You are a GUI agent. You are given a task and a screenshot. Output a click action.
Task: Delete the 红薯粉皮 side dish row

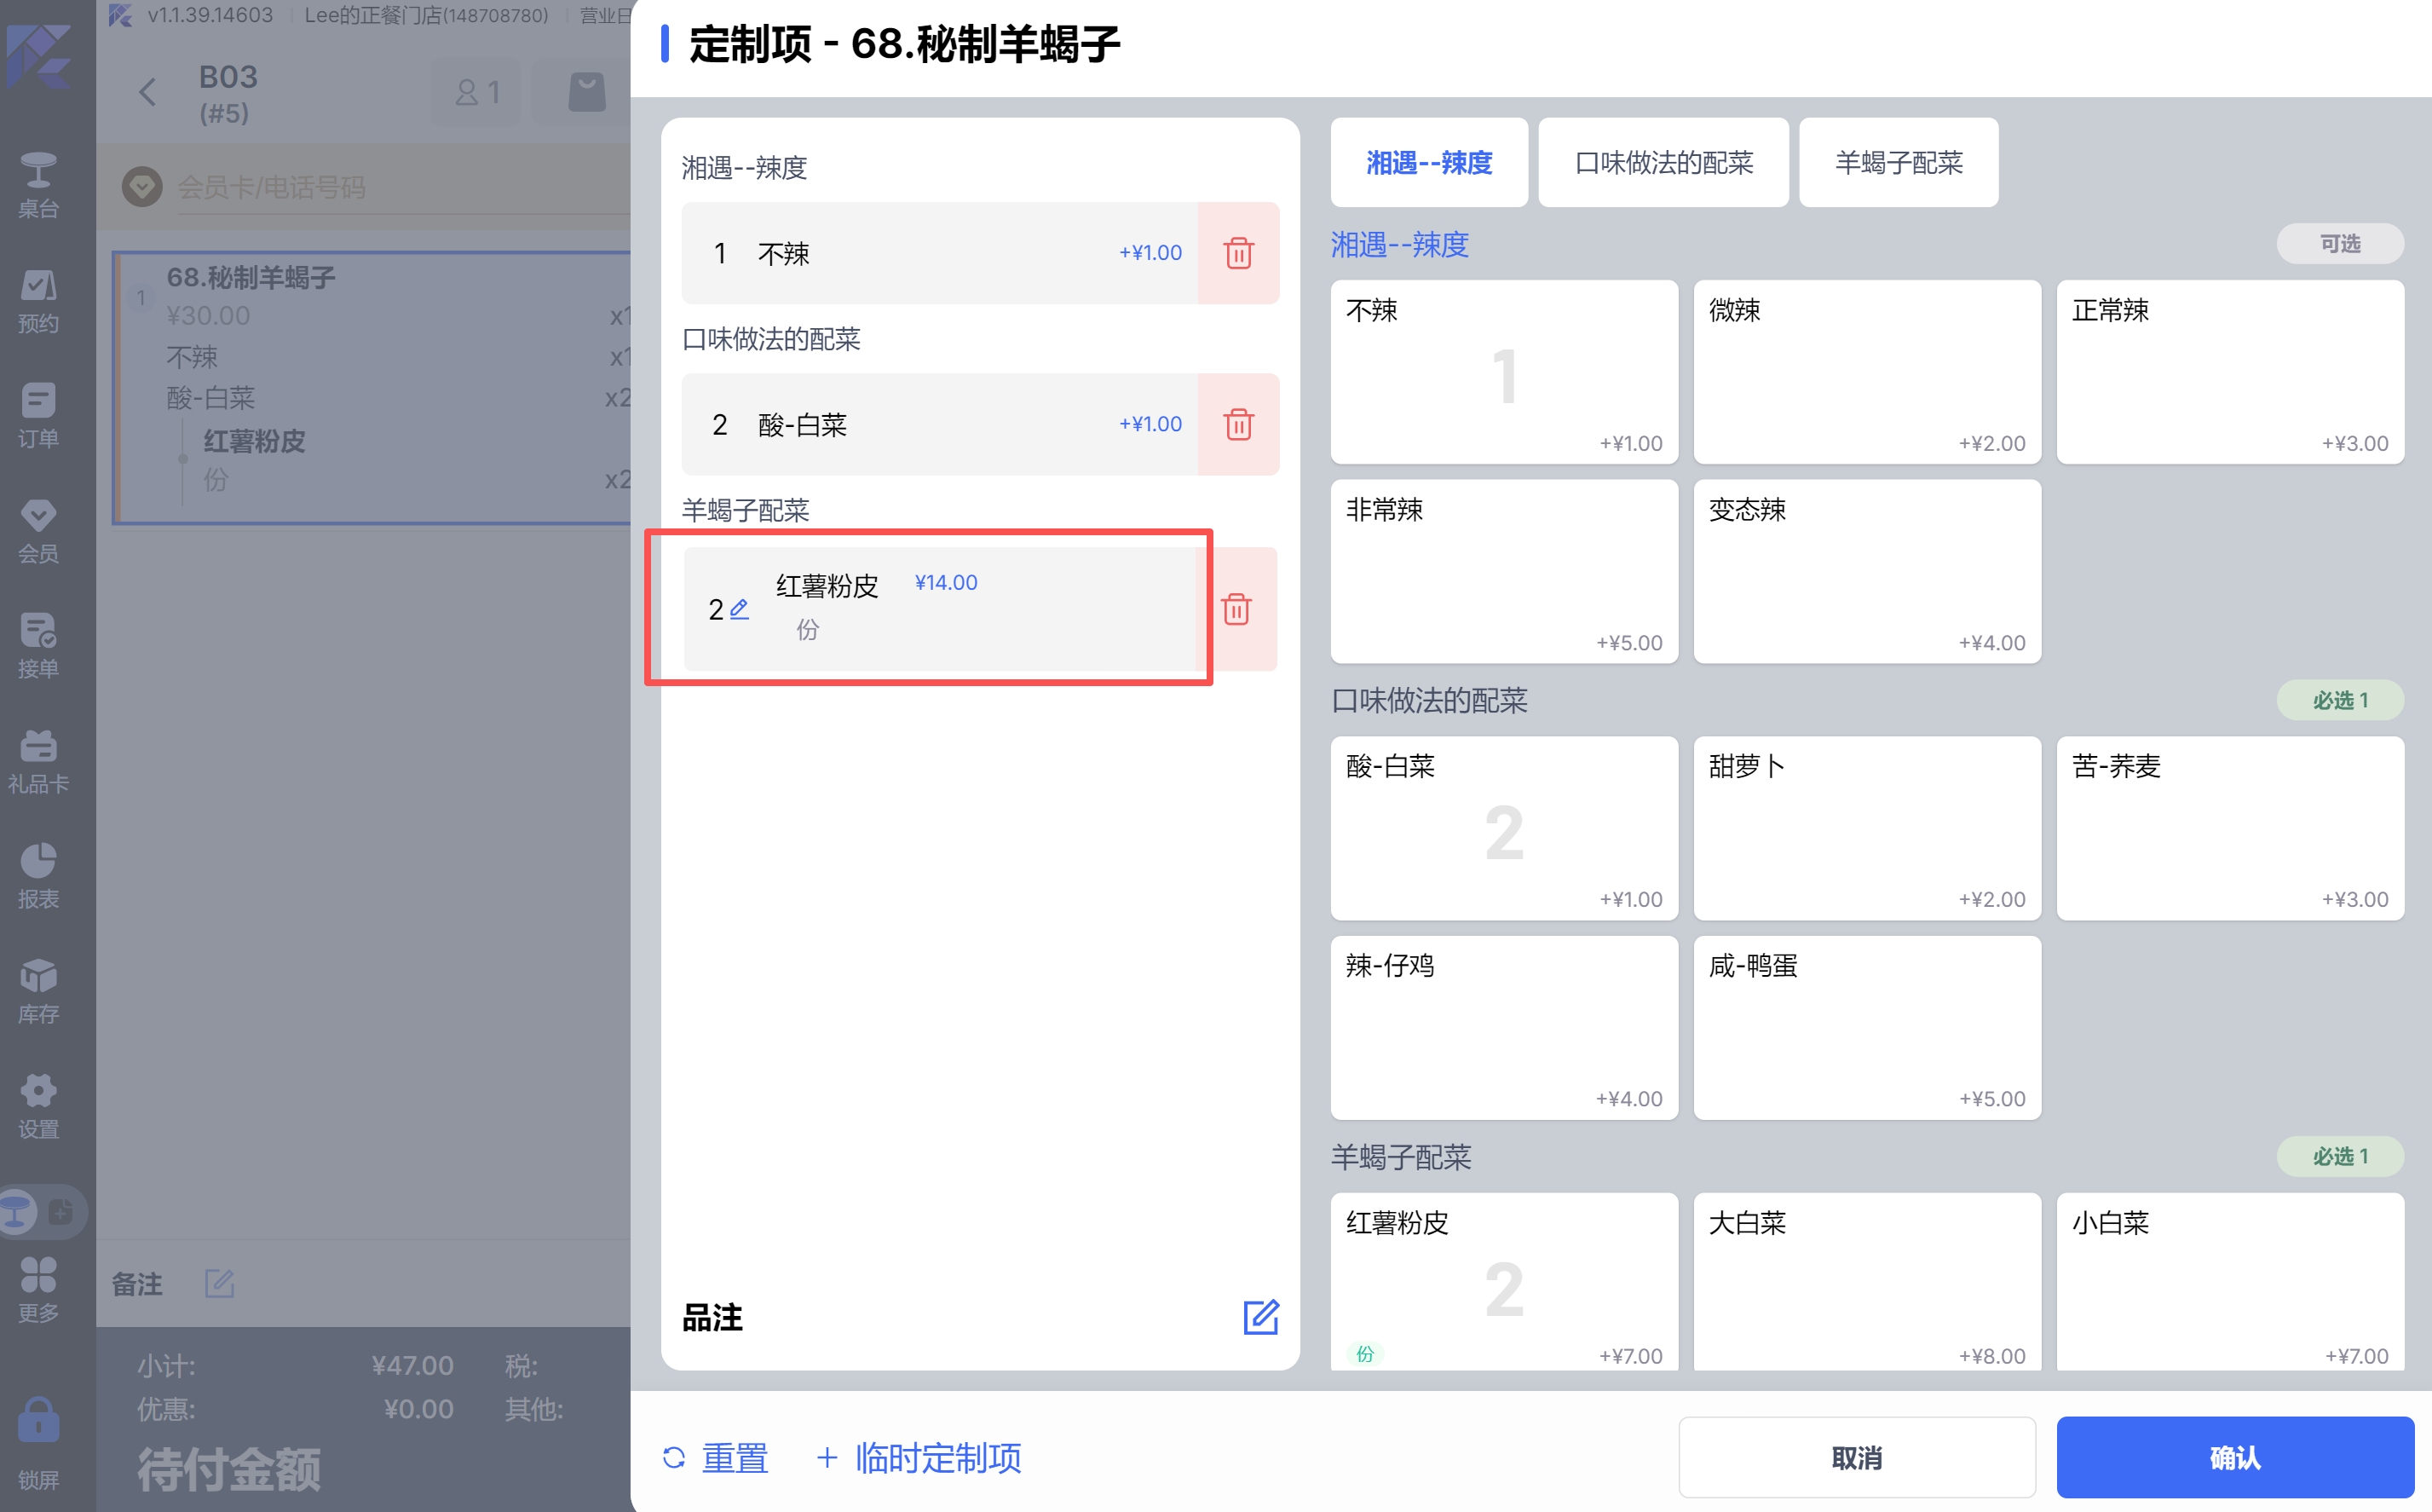[1236, 609]
